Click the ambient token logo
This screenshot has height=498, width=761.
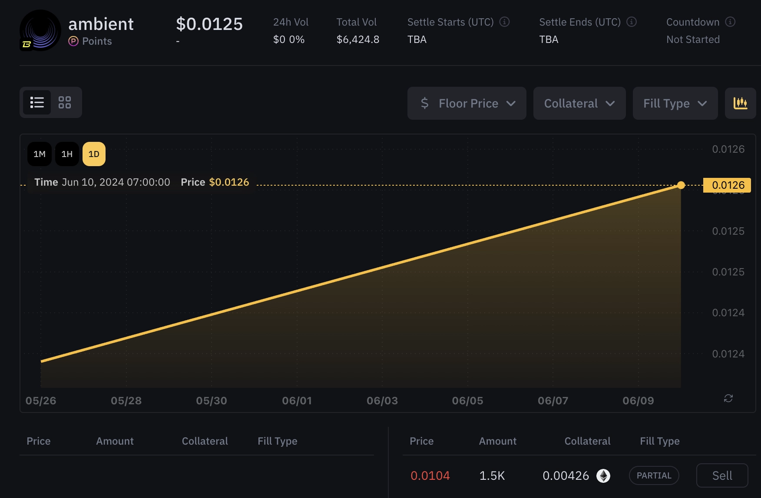pyautogui.click(x=40, y=30)
